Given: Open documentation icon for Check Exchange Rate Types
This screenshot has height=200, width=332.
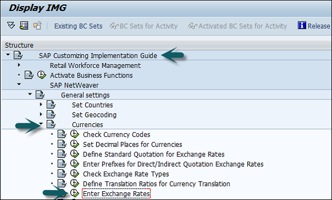Looking at the screenshot, I should point(62,173).
